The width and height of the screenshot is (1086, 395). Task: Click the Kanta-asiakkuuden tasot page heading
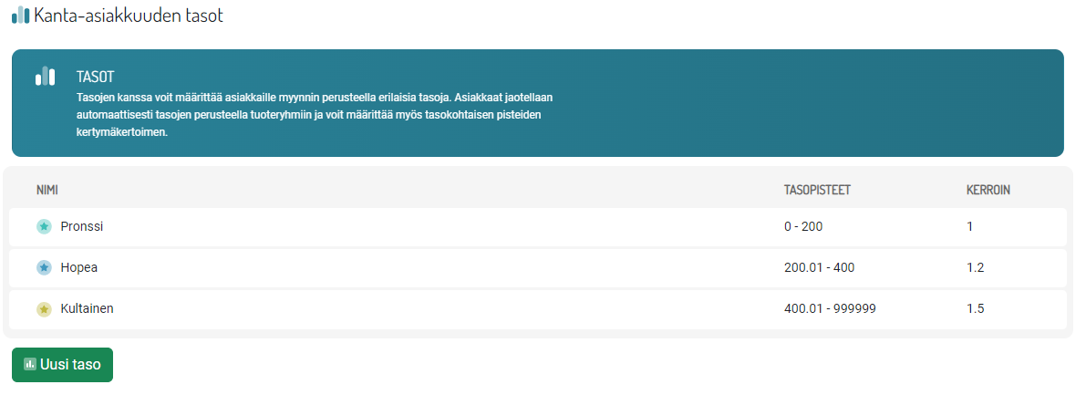[x=128, y=16]
